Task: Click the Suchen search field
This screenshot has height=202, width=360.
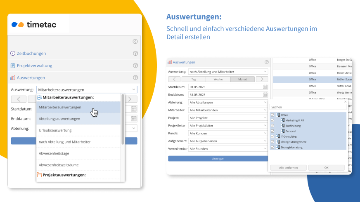Action: [308, 107]
